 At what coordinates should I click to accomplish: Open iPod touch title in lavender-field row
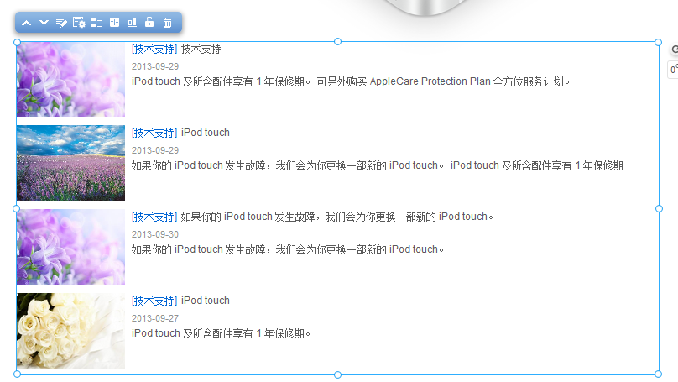coord(206,133)
